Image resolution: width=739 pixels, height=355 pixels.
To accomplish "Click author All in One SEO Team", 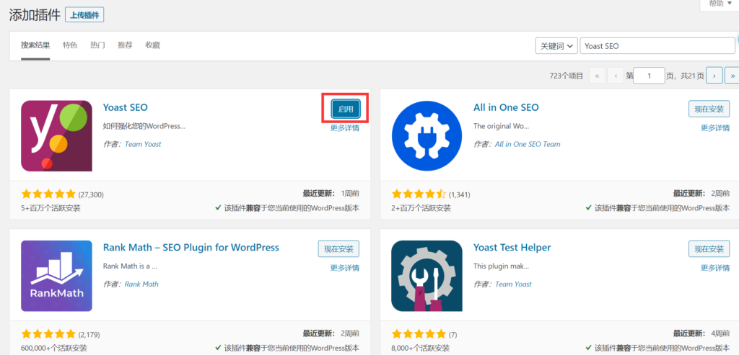I will coord(528,144).
